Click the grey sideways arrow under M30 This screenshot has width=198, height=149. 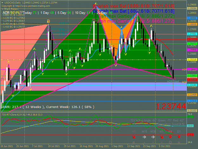tap(153, 137)
